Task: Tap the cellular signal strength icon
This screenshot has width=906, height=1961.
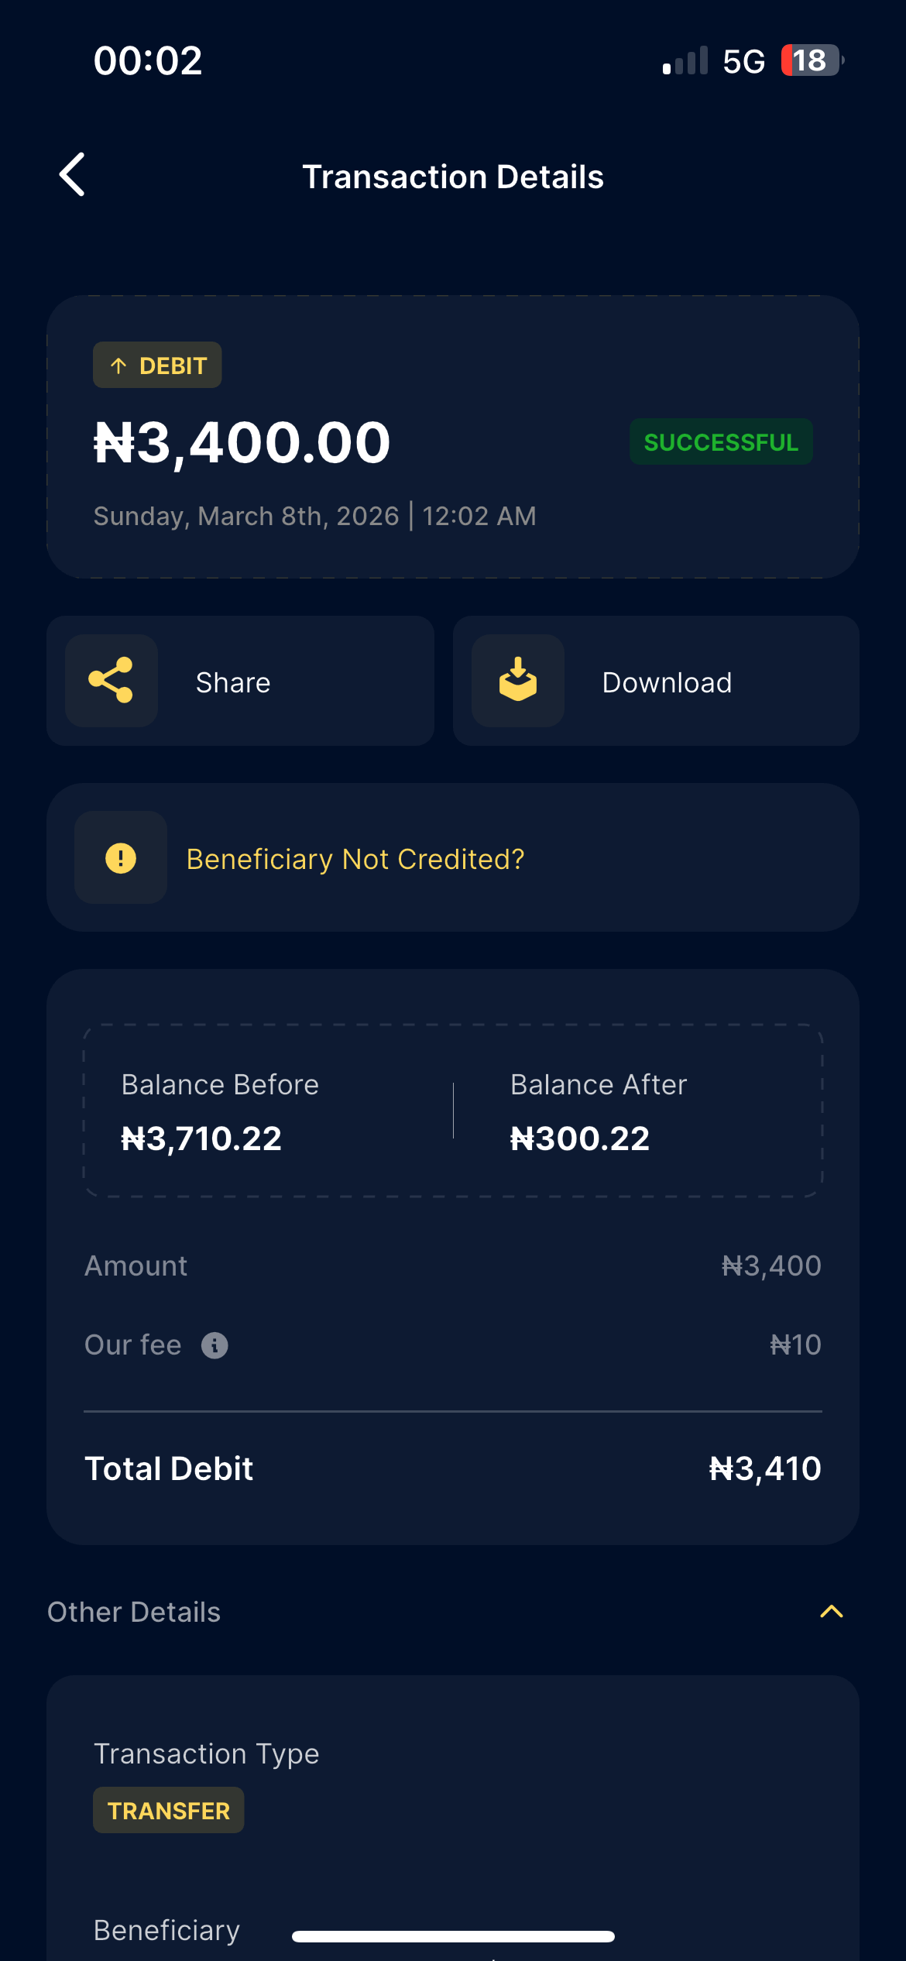Action: 685,60
